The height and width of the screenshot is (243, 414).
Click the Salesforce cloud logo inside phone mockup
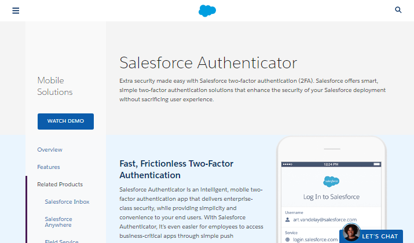[331, 182]
